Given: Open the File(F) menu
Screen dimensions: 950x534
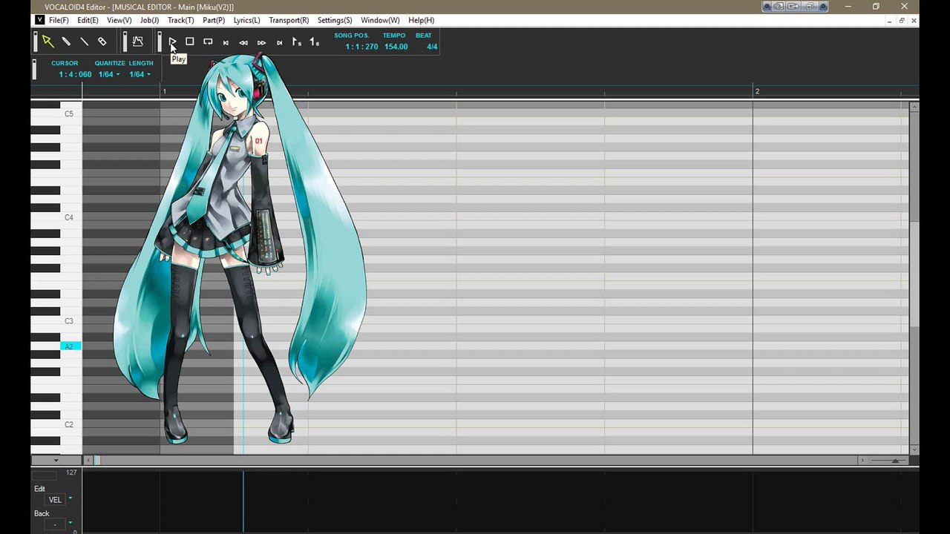Looking at the screenshot, I should tap(59, 20).
